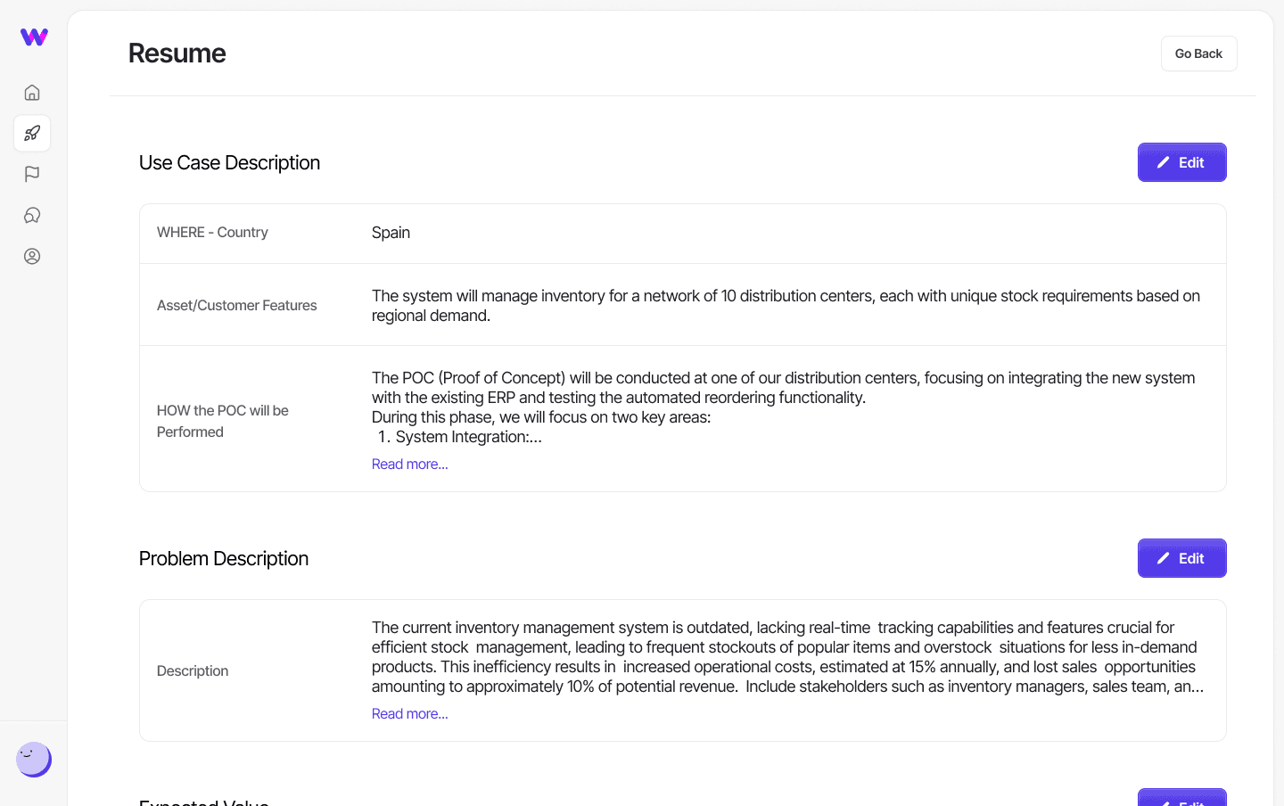Click the Asset/Customer Features label
1284x806 pixels.
tap(236, 305)
